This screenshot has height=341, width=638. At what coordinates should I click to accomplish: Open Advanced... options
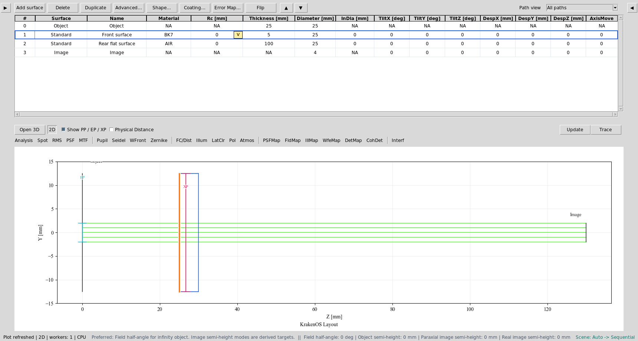[128, 8]
